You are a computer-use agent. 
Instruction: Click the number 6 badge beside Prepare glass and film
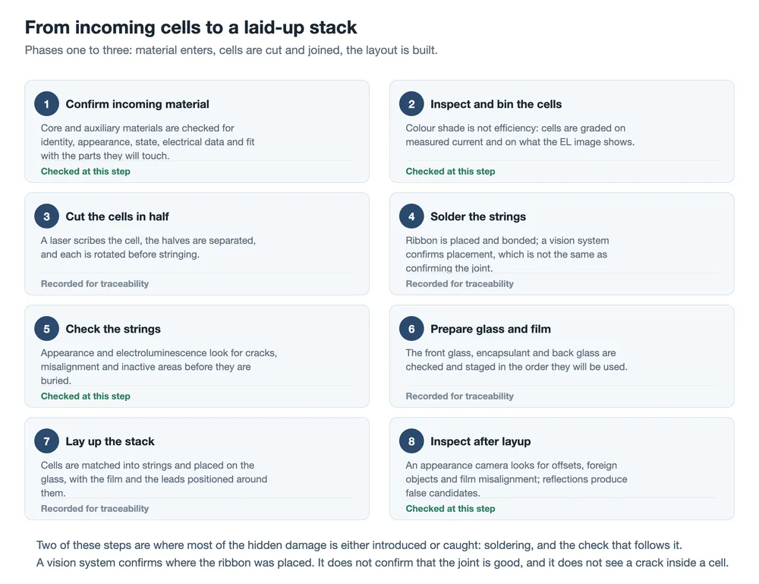click(x=411, y=329)
